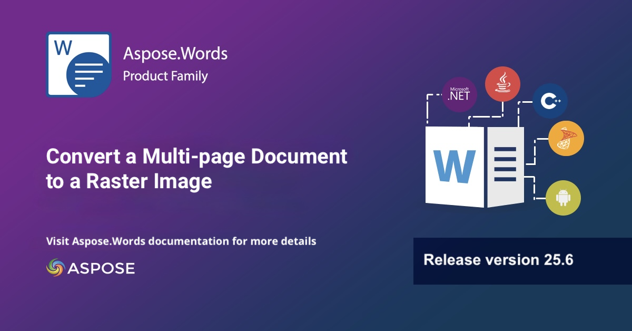
Task: Click the Product Family subtitle
Action: pos(165,76)
